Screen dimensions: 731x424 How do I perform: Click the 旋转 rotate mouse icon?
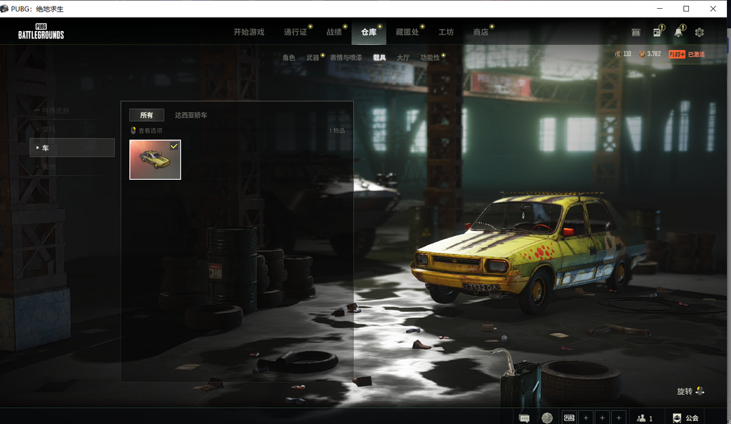pyautogui.click(x=700, y=391)
